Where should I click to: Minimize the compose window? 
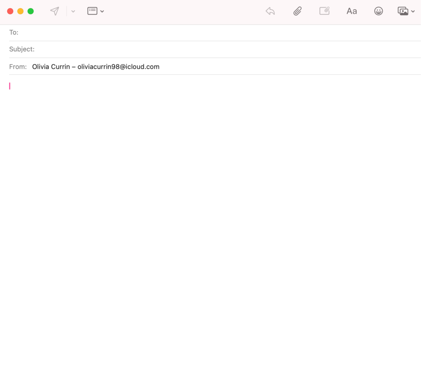(x=20, y=11)
